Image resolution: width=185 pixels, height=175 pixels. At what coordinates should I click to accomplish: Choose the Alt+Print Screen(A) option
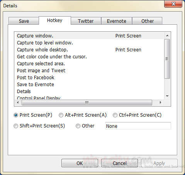61,115
